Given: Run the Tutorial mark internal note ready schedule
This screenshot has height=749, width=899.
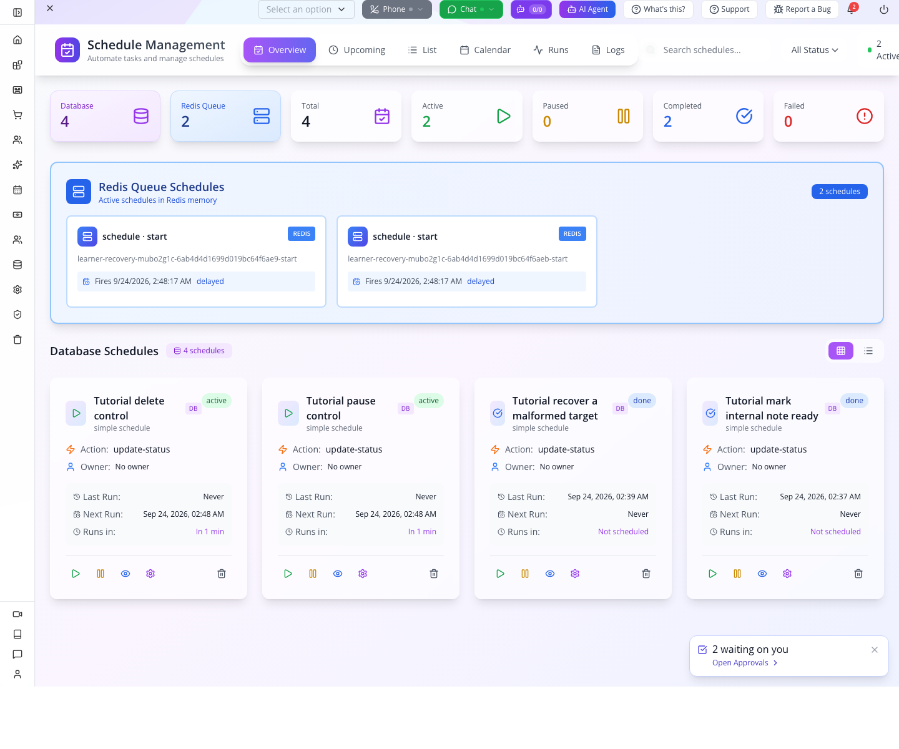Looking at the screenshot, I should (x=712, y=574).
